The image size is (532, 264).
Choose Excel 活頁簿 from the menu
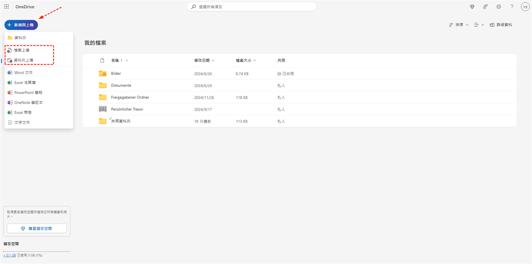pyautogui.click(x=39, y=82)
